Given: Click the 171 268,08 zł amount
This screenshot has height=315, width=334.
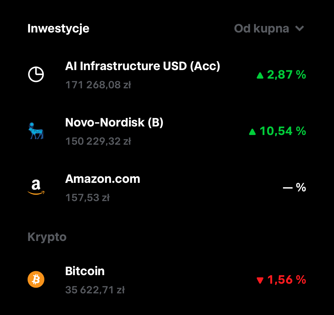Looking at the screenshot, I should coord(98,85).
